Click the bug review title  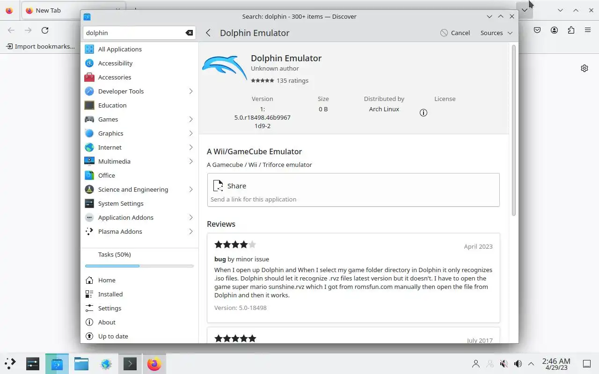coord(220,259)
